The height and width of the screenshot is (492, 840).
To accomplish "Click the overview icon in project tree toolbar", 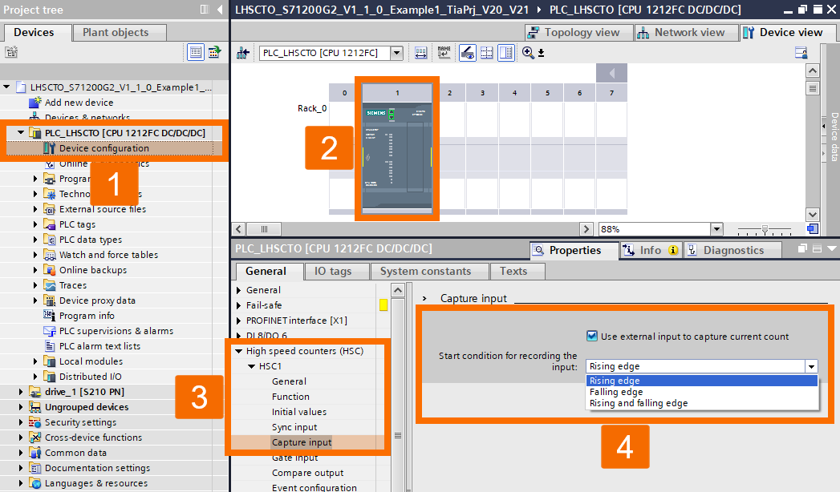I will coord(214,52).
